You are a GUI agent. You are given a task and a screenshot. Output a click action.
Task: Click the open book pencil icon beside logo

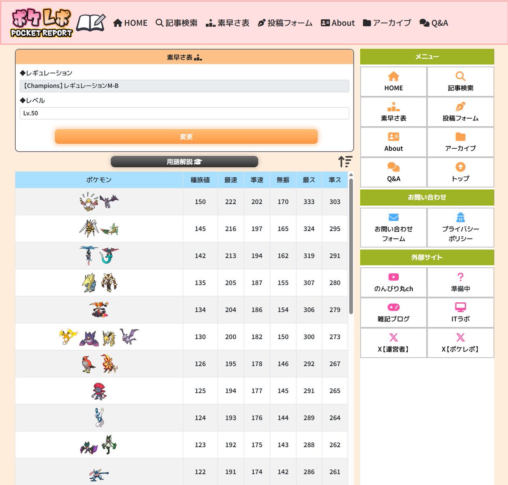pyautogui.click(x=91, y=22)
